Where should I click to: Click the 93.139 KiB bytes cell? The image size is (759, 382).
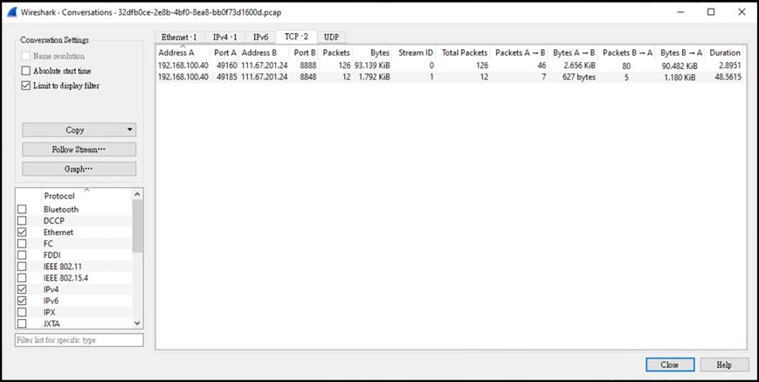tap(372, 66)
